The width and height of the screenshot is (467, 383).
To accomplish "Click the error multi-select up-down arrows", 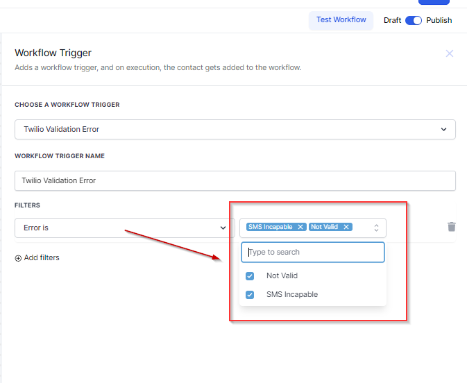I will [x=376, y=228].
